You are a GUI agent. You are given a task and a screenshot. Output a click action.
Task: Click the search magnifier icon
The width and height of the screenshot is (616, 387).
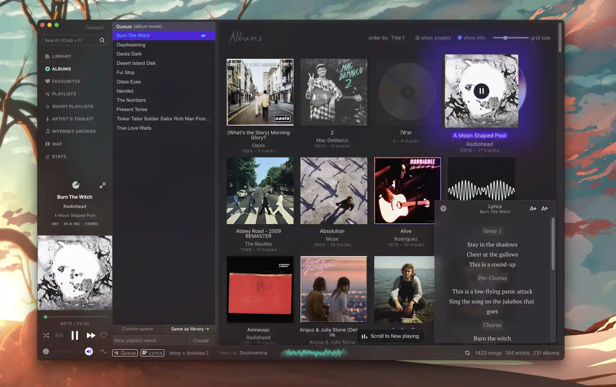[x=102, y=40]
